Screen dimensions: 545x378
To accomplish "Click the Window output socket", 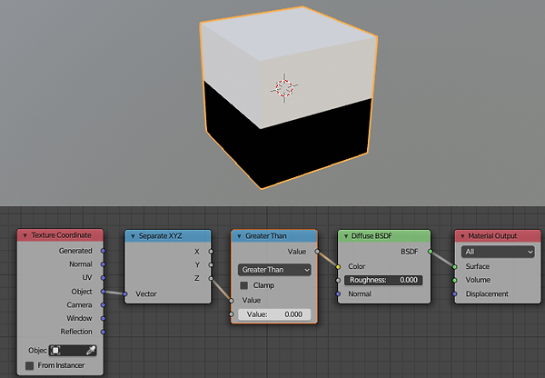I will pos(103,319).
